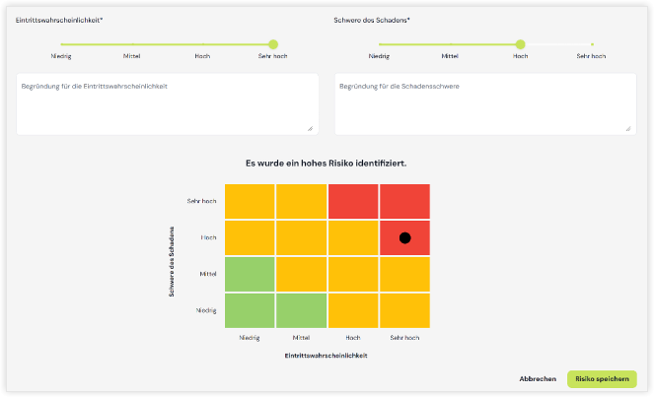Select the Sehr hoch endpoint on the Schwere slider

click(592, 44)
